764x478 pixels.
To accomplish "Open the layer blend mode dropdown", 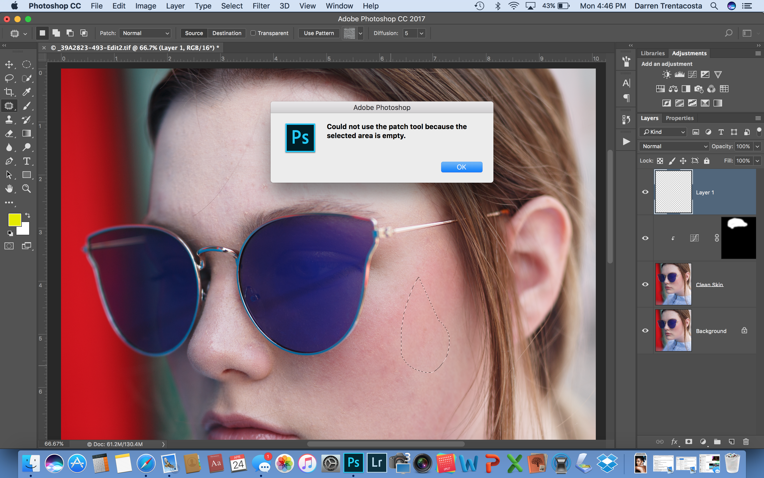I will [674, 146].
